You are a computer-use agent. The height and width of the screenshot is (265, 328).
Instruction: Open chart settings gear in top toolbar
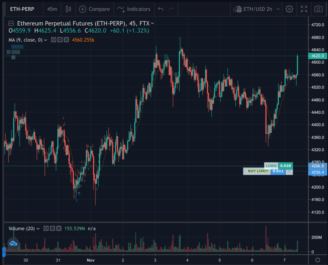click(289, 9)
